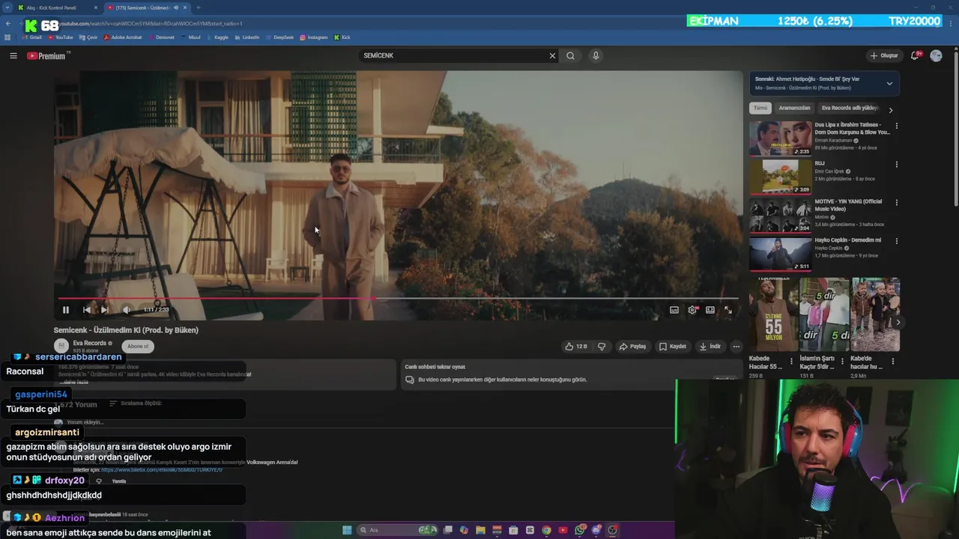
Task: Launch File Explorer from the taskbar
Action: 480,530
